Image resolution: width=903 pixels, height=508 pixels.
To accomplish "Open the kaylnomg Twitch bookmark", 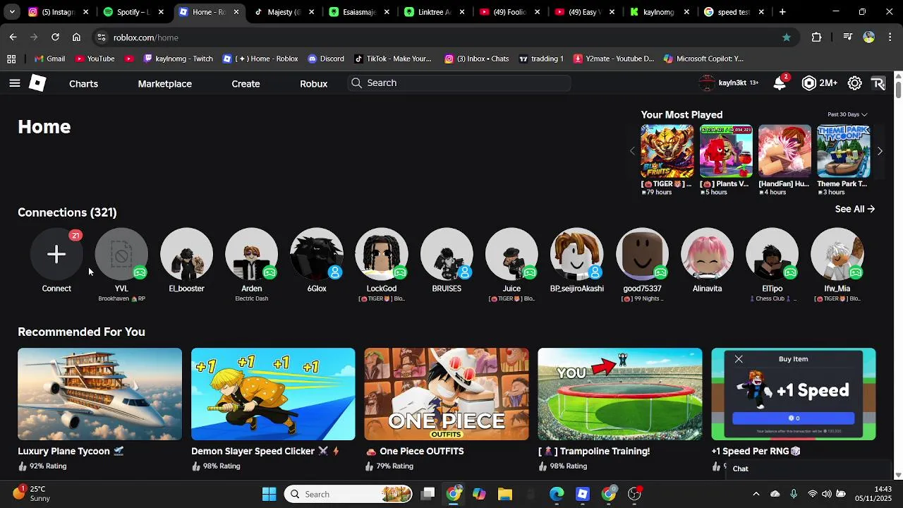I will [178, 59].
